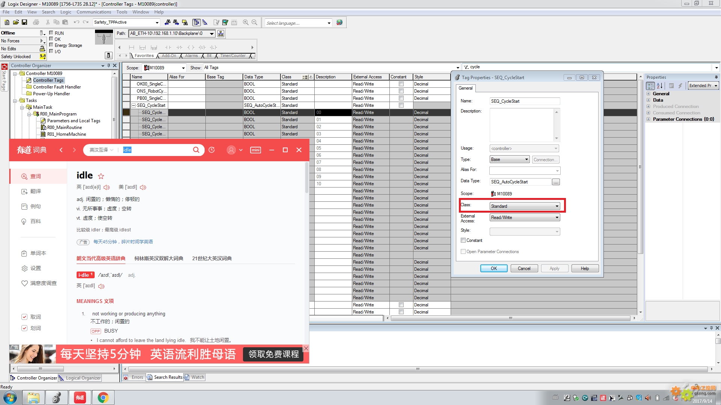Click the Find All toolbar icon
The width and height of the screenshot is (721, 405).
click(x=185, y=22)
